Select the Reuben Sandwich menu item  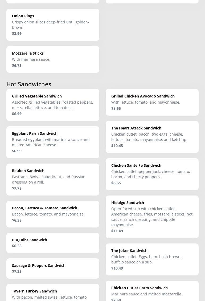click(x=53, y=179)
